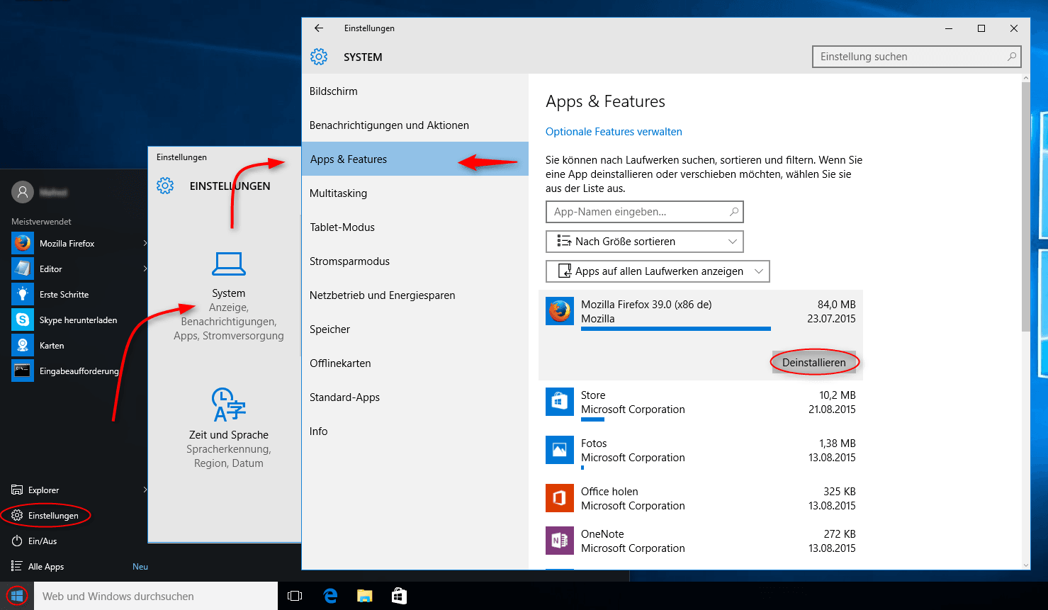Select Stromsparmodus in the sidebar
This screenshot has width=1048, height=610.
click(415, 261)
